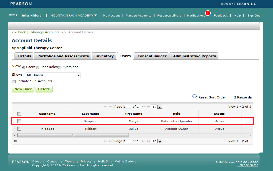Click the previous-page arrow in bottom pager
This screenshot has height=171, width=273.
[x=110, y=141]
